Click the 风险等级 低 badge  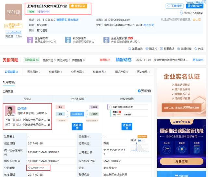32,60
